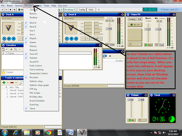The image size is (182, 136).
Task: Click red minus remove tracks icon
Action: pyautogui.click(x=12, y=82)
